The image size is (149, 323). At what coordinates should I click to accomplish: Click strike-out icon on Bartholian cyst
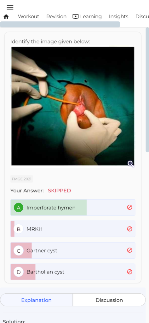[x=130, y=272]
